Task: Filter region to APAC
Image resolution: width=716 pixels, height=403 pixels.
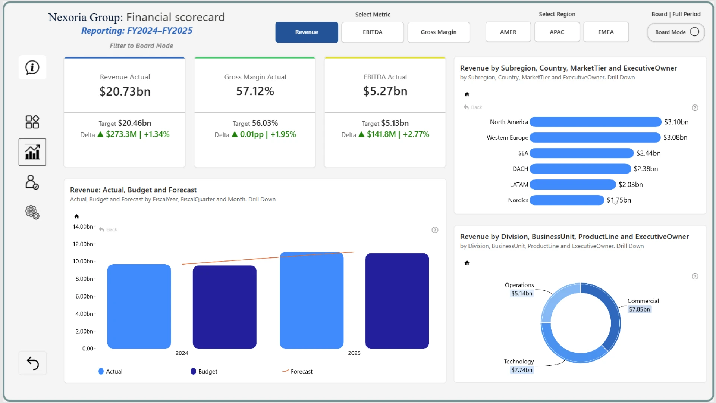Action: tap(557, 32)
